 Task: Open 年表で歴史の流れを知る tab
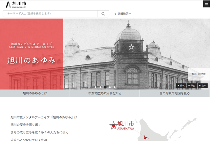105,93
